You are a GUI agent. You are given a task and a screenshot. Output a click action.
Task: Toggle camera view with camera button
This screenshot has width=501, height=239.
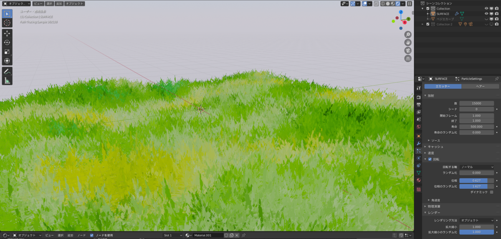click(x=408, y=51)
